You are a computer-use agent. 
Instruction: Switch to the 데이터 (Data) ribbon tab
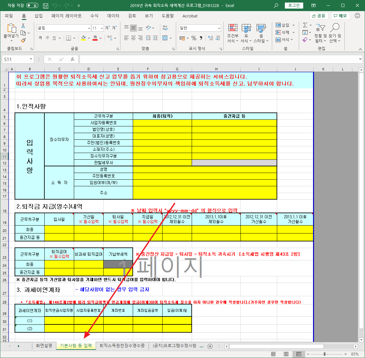pyautogui.click(x=113, y=16)
